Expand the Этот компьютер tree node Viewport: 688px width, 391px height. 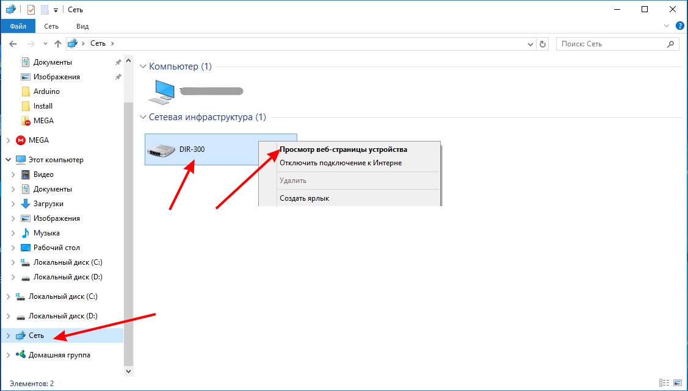pos(7,159)
